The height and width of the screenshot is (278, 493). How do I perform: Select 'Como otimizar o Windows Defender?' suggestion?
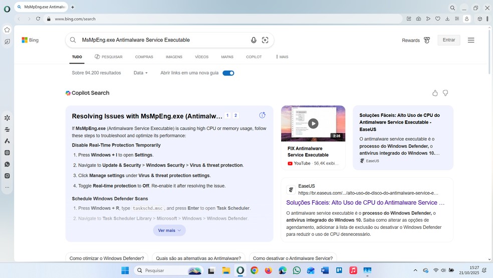(107, 258)
